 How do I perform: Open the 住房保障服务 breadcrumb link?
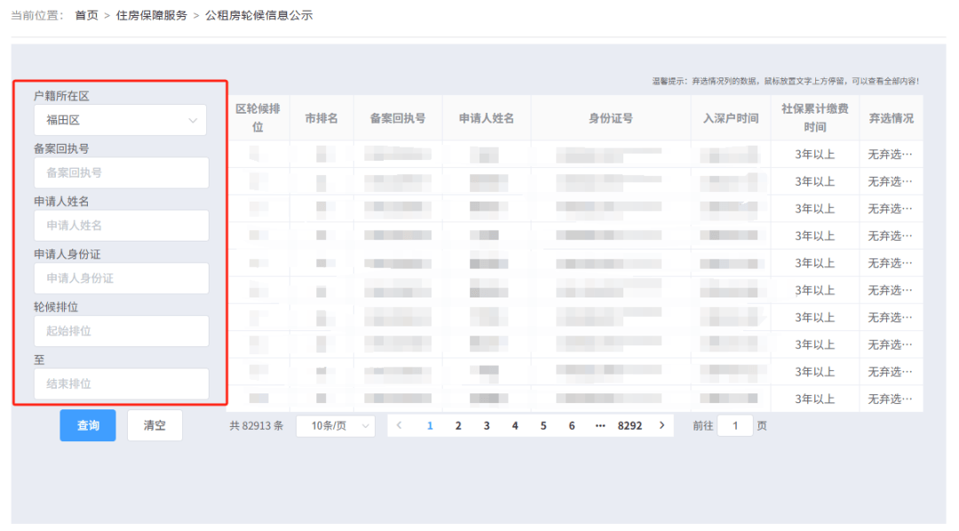pyautogui.click(x=151, y=15)
